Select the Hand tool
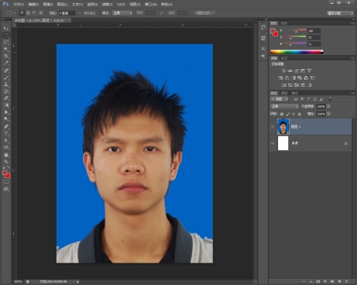Viewport: 357px width, 285px height. click(x=6, y=155)
